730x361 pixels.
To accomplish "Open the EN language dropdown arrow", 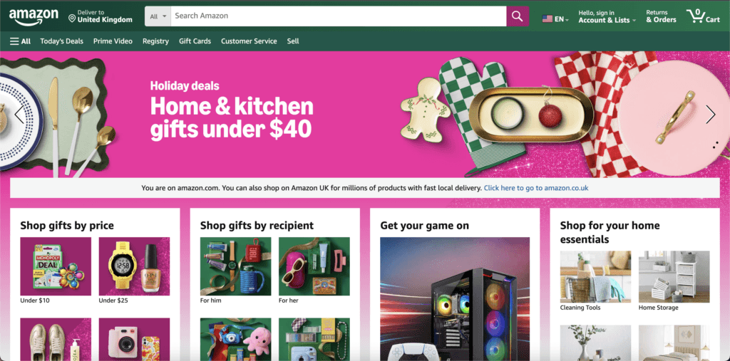I will coord(567,20).
